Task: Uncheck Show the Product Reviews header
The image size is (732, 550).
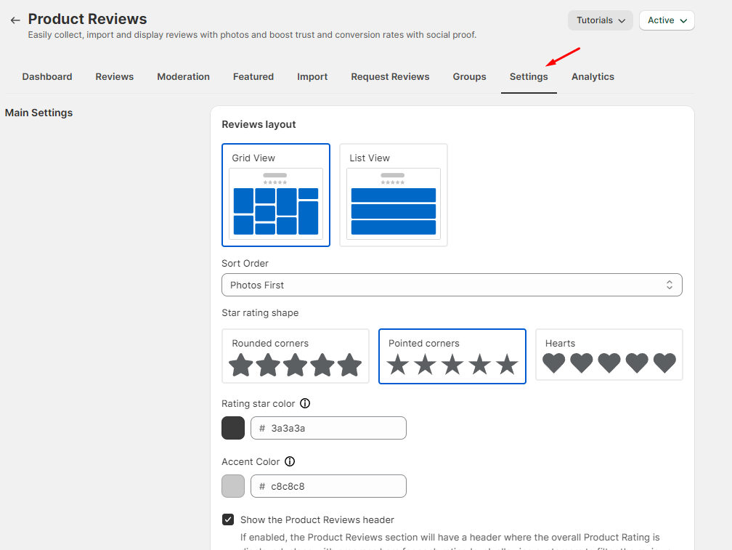Action: coord(228,519)
